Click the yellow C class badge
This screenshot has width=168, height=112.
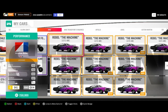(10, 88)
